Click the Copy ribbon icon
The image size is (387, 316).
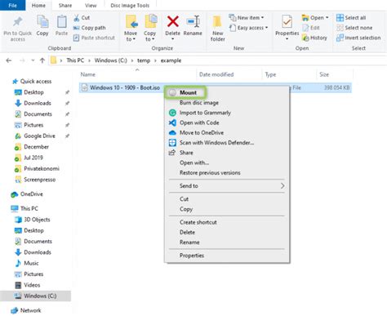[x=42, y=22]
